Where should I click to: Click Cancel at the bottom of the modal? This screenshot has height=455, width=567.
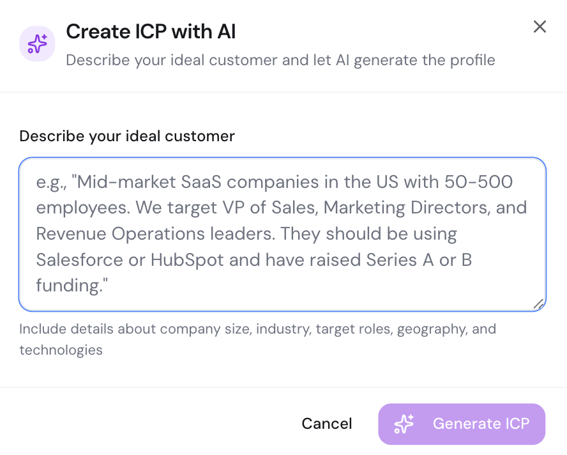click(x=326, y=424)
